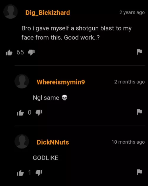Click Dig_Bickizhard's avatar picture
This screenshot has width=148, height=186.
click(x=11, y=12)
